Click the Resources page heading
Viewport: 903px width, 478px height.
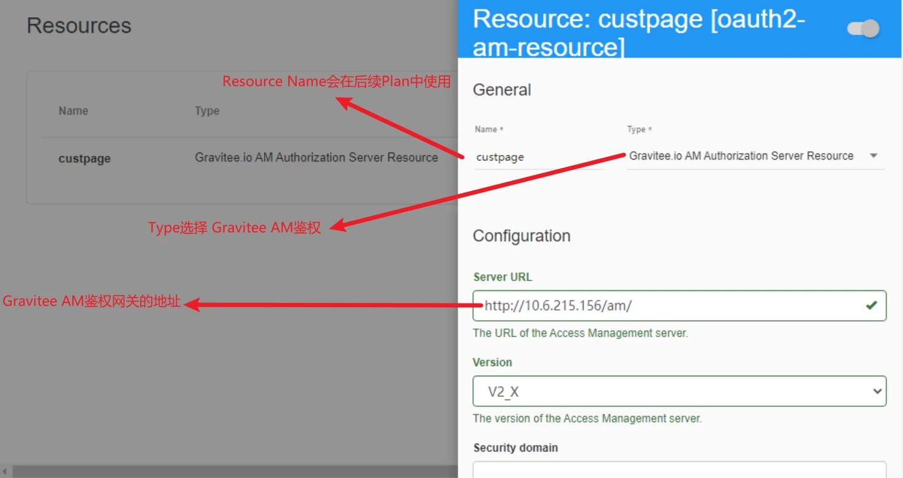coord(79,26)
